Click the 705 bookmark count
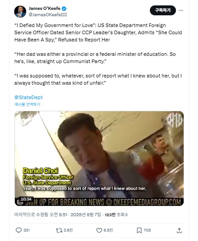The height and width of the screenshot is (241, 198). (147, 230)
